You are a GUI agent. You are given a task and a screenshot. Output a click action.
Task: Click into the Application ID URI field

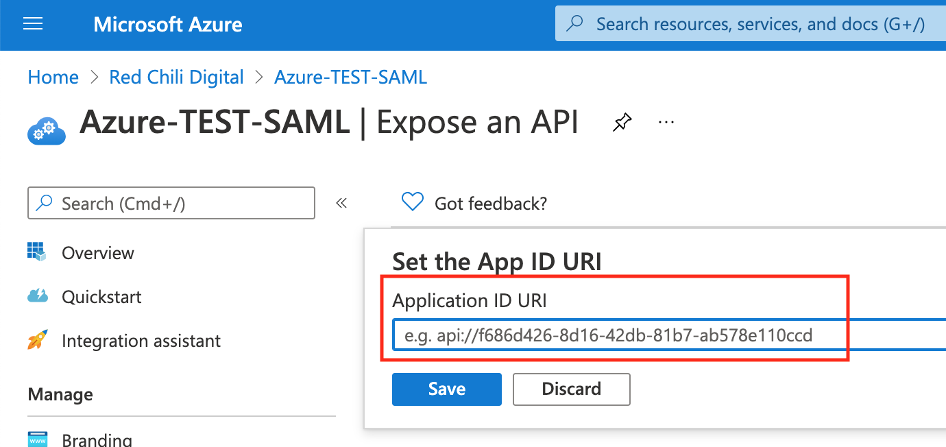[669, 335]
